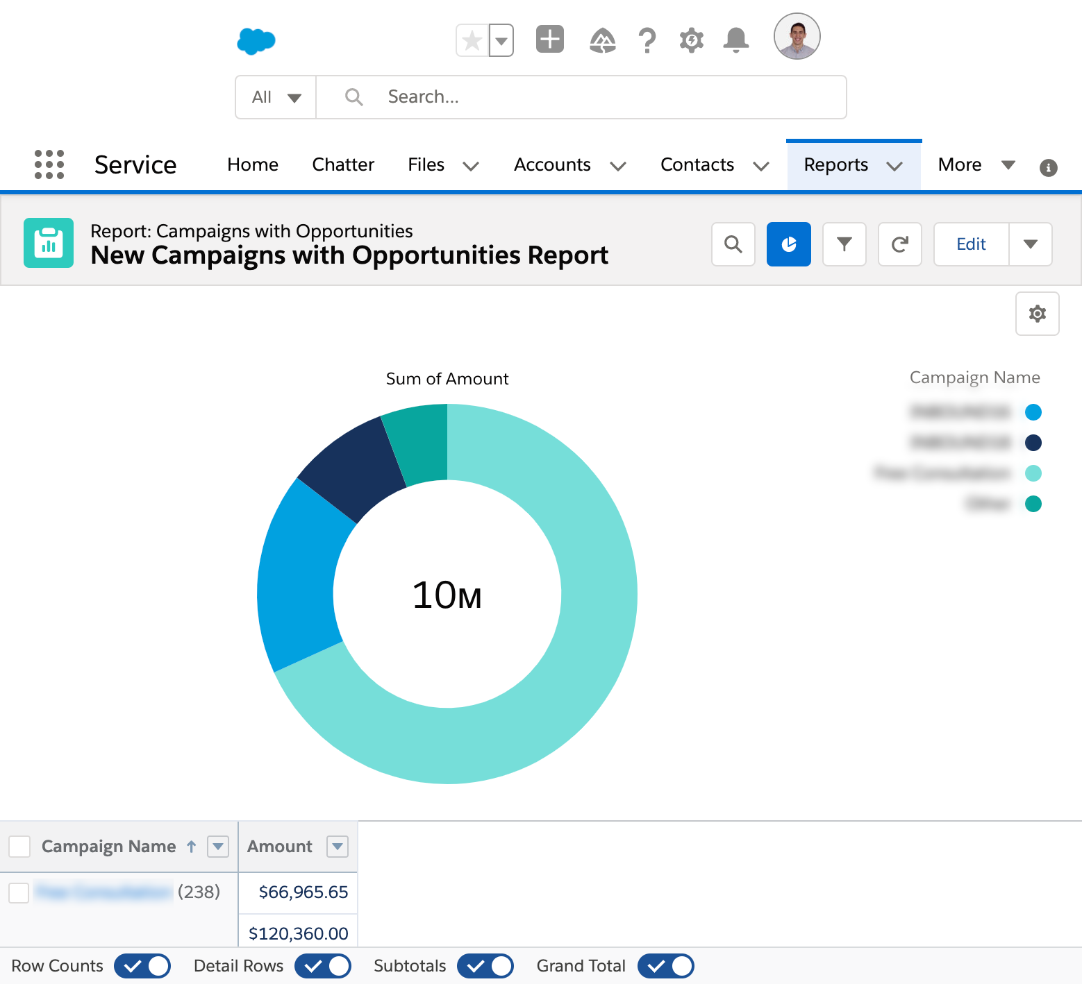Viewport: 1082px width, 984px height.
Task: Open the Setup gear in the header
Action: click(691, 40)
